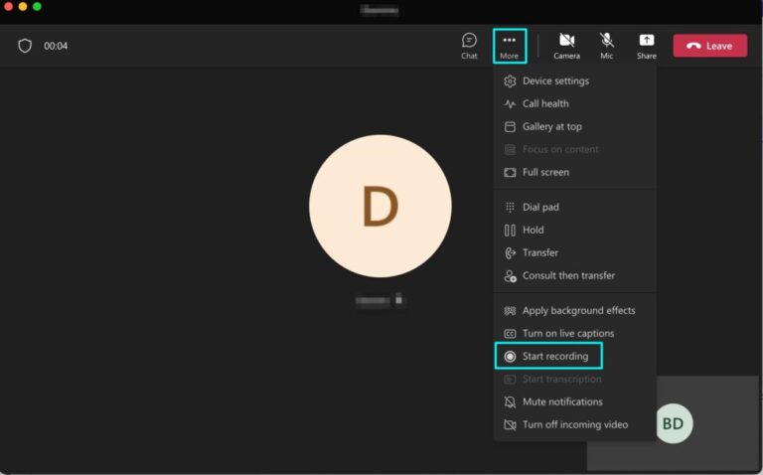The height and width of the screenshot is (475, 763).
Task: Open the Share content tray
Action: click(646, 46)
